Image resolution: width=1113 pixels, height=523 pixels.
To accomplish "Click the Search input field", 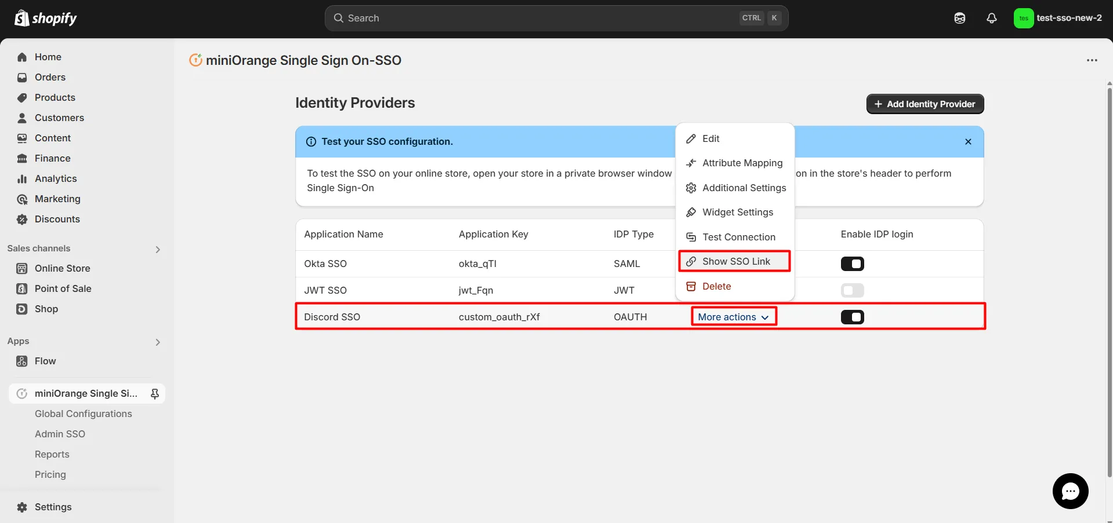I will 556,19.
